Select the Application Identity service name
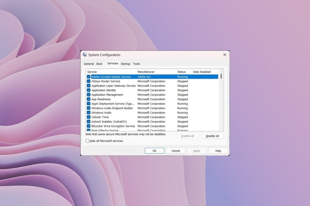Image resolution: width=310 pixels, height=206 pixels. (x=104, y=90)
